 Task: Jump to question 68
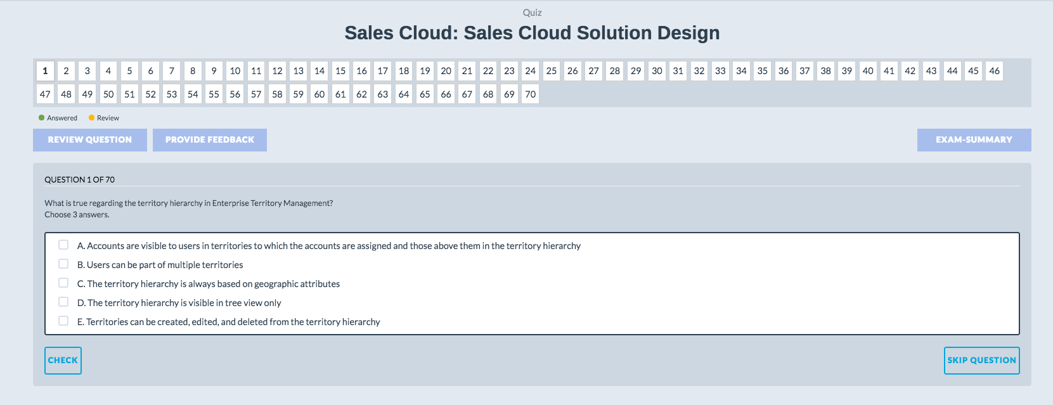(488, 94)
